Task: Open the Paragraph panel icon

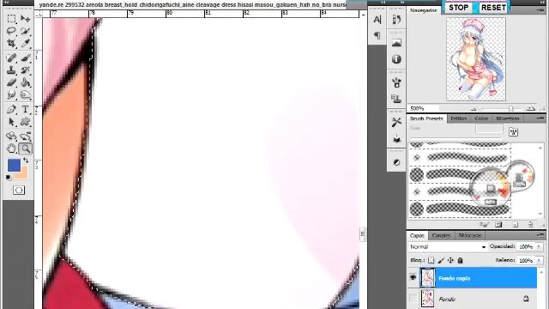Action: [x=377, y=35]
